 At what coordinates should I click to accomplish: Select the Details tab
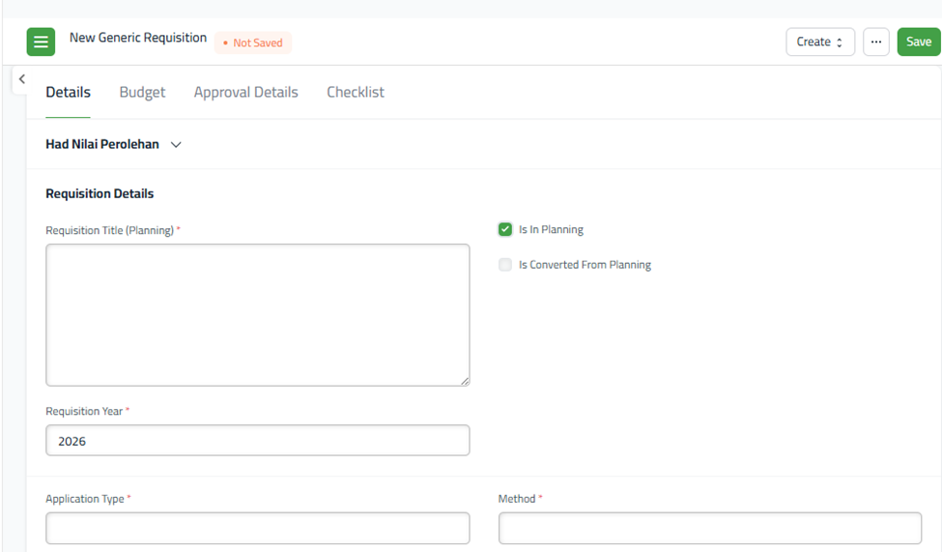68,93
